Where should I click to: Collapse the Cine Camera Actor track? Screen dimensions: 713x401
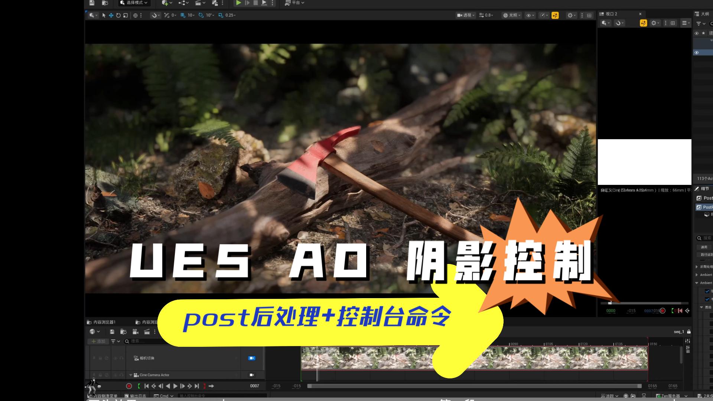tap(130, 375)
